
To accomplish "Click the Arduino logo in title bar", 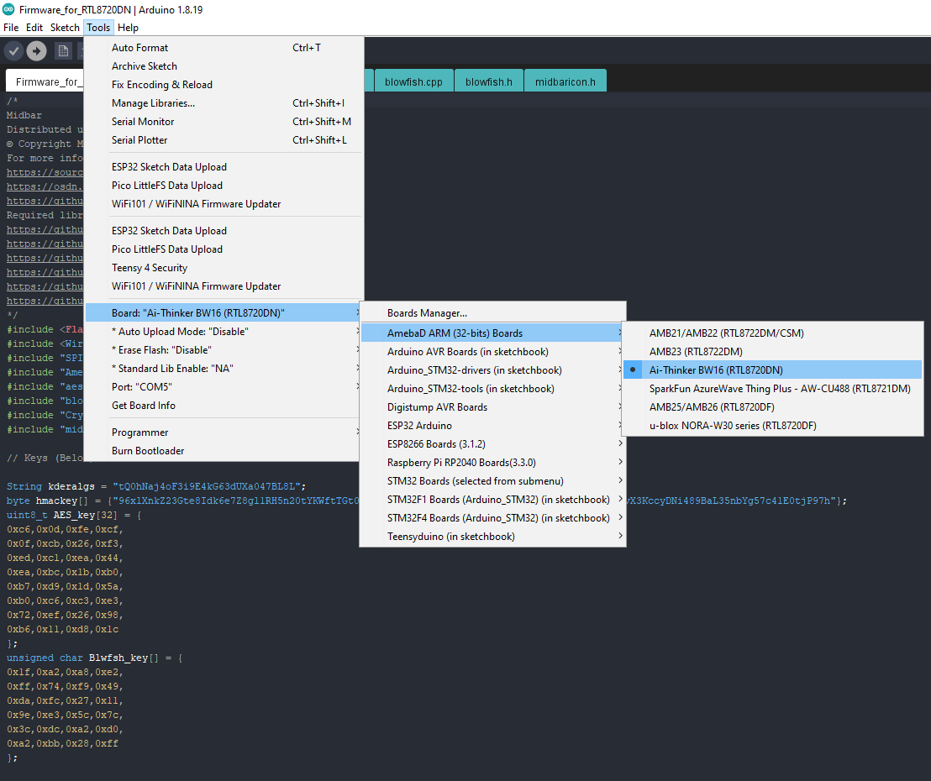I will 8,10.
